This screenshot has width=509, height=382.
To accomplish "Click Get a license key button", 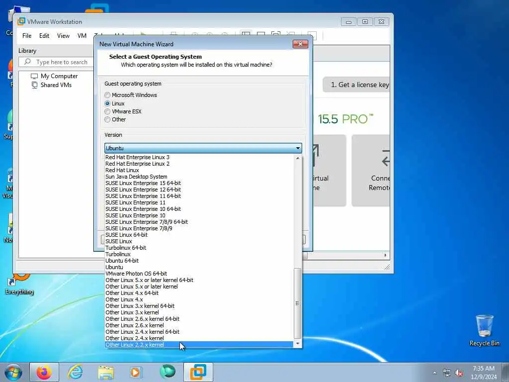I will tap(356, 85).
